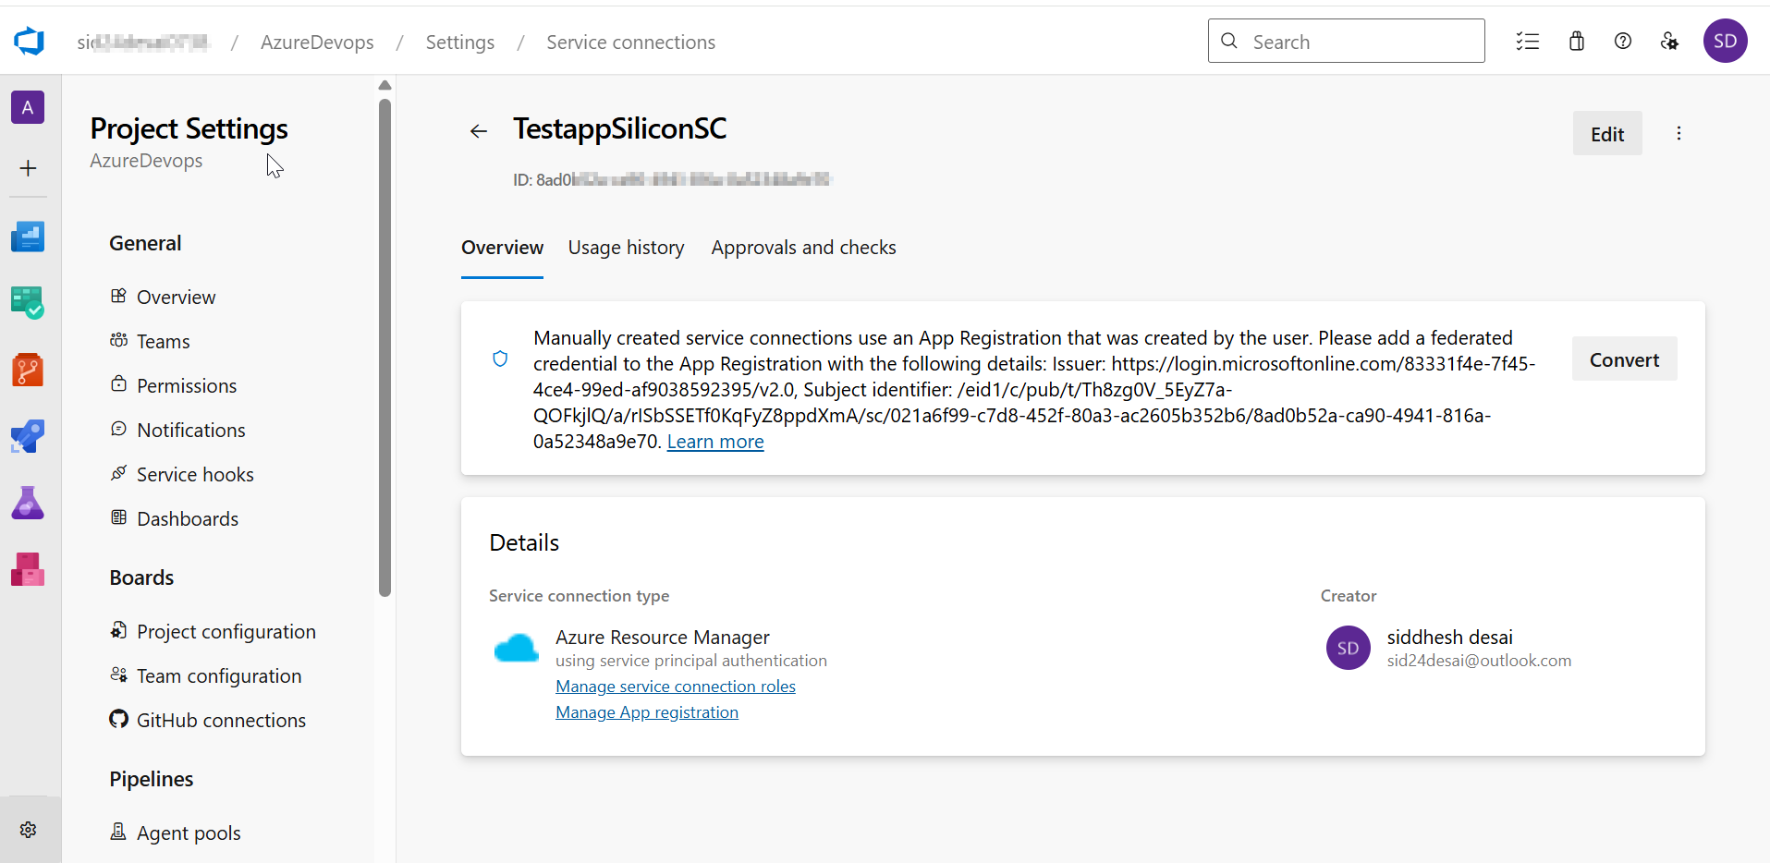This screenshot has height=863, width=1770.
Task: Open project settings gear icon
Action: 29,830
